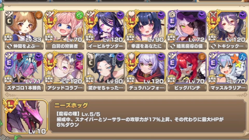Tap the swap arrows icon beside 暗黒魔導の儀
Screen dimensions: 249x140
tap(173, 46)
